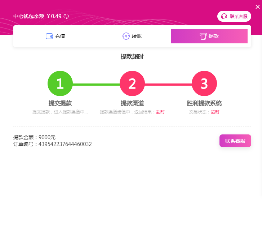This screenshot has height=232, width=262.
Task: Click the withdrawal icon next to 提款
Action: tap(203, 36)
